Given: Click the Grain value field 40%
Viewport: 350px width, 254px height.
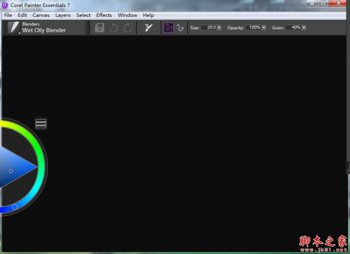Looking at the screenshot, I should 293,27.
